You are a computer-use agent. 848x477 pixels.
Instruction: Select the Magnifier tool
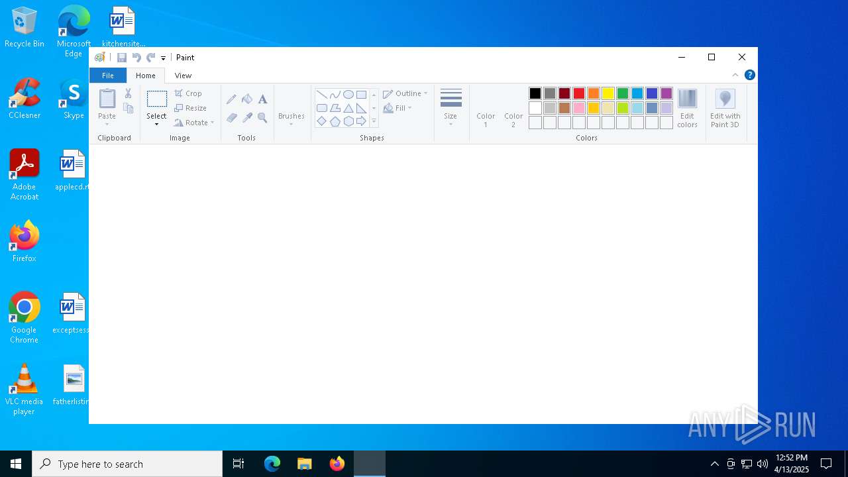pyautogui.click(x=262, y=118)
